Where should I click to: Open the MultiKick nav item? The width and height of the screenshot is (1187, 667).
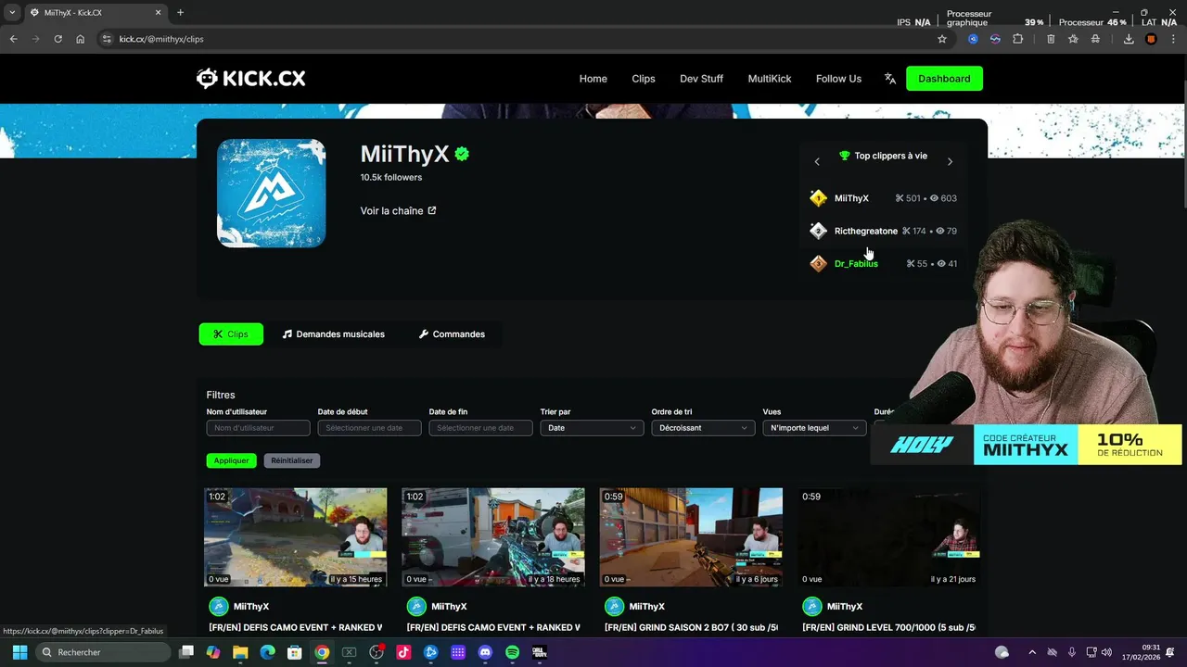(x=770, y=79)
